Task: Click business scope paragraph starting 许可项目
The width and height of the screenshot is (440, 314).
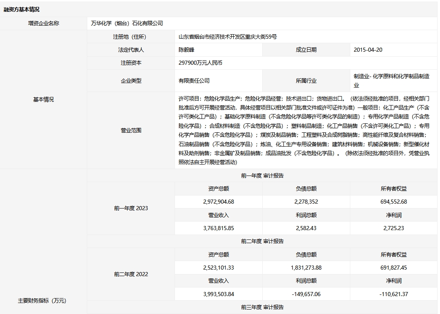Action: pyautogui.click(x=304, y=130)
